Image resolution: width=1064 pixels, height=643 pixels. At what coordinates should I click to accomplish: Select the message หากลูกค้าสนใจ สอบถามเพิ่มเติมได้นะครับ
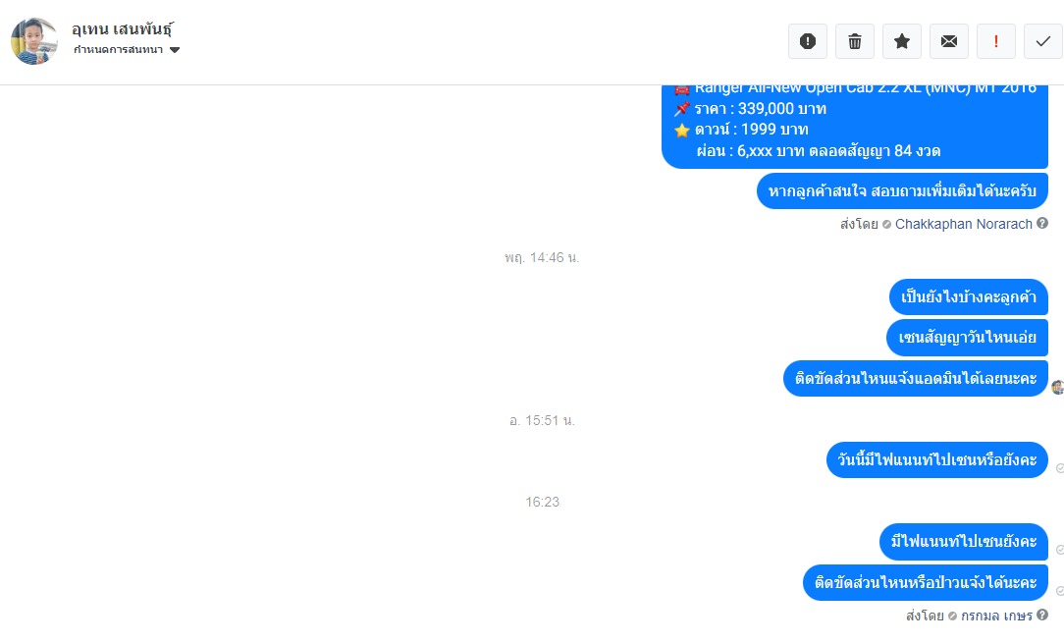point(902,190)
